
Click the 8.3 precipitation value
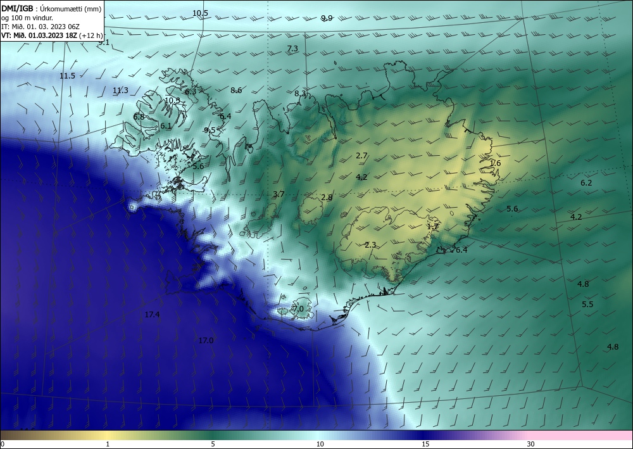[x=300, y=93]
